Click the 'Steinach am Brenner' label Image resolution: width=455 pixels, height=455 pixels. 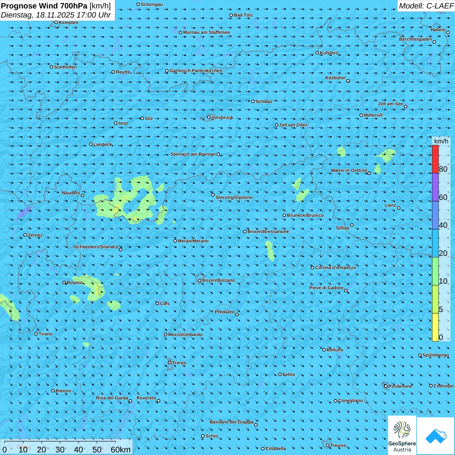click(193, 154)
